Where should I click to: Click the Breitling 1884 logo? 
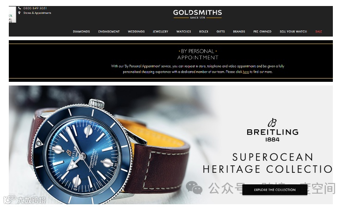coord(273,130)
